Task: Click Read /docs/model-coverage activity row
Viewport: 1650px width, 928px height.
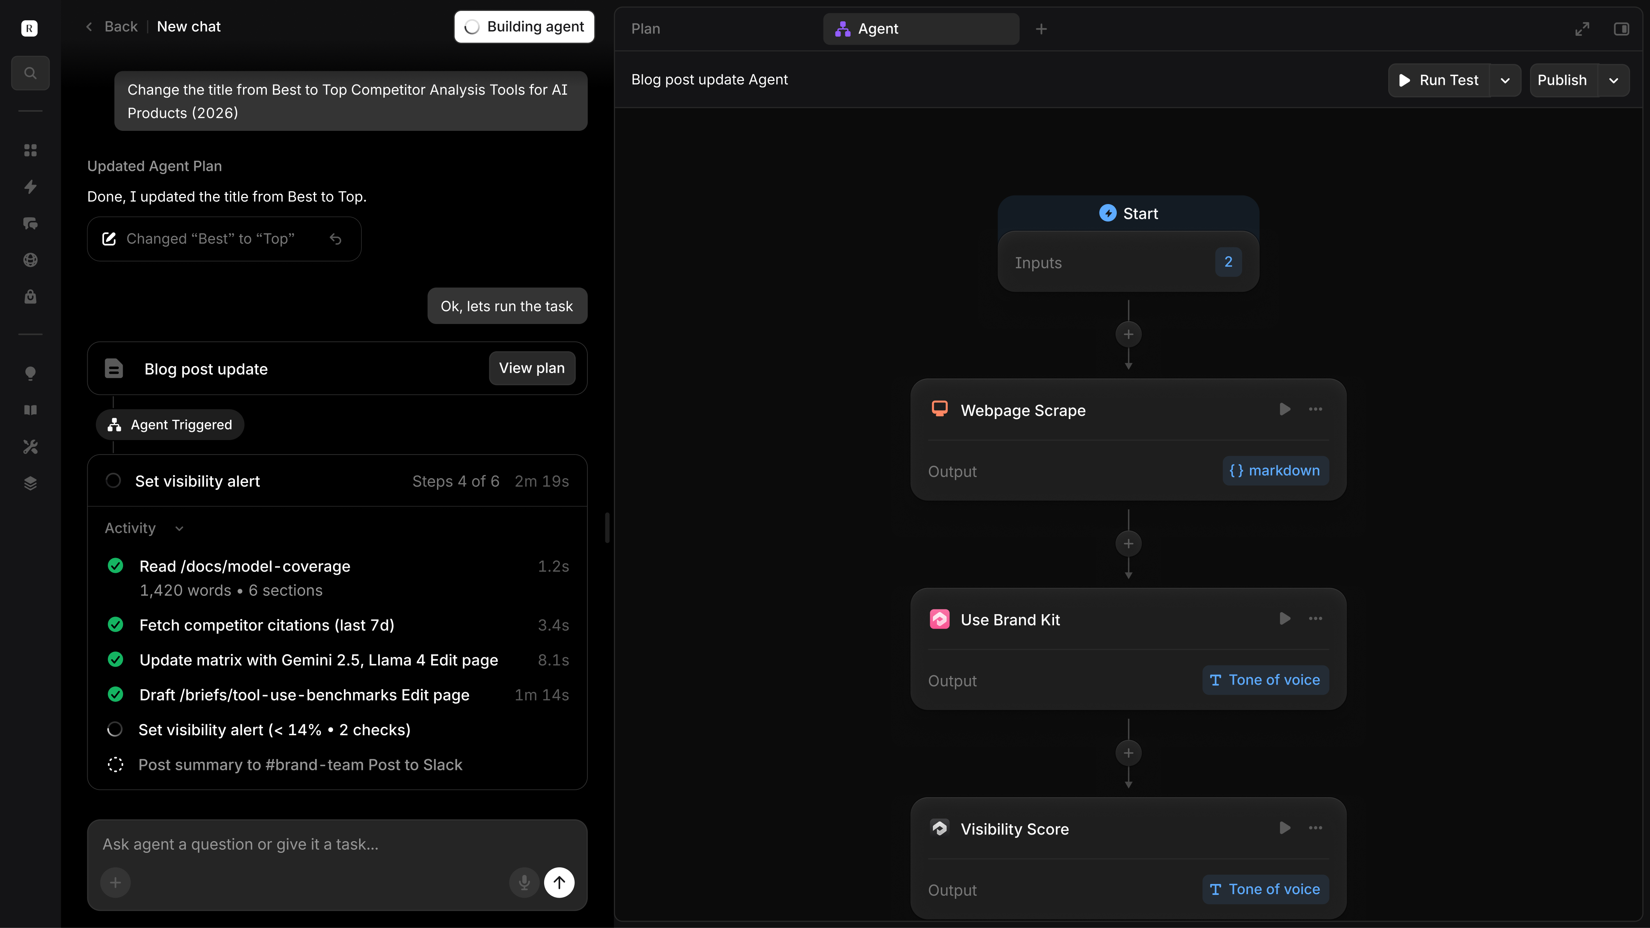Action: tap(338, 578)
